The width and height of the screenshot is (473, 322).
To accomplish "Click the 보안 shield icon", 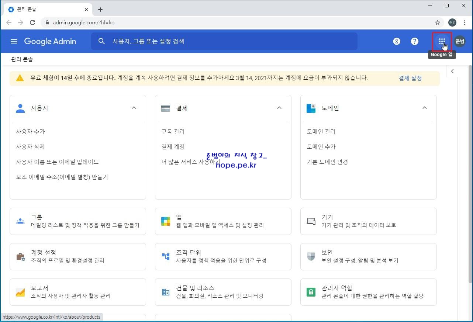I will point(311,256).
